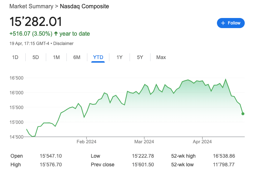Click the Mar 2024 axis label
This screenshot has height=171, width=257.
coord(144,141)
